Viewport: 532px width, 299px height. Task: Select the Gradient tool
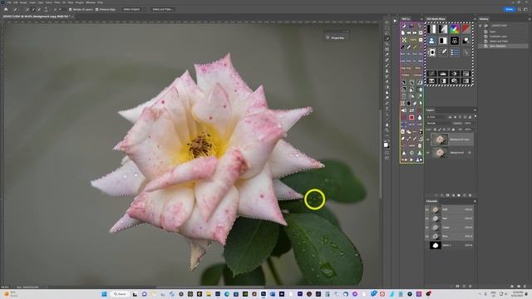(x=387, y=87)
